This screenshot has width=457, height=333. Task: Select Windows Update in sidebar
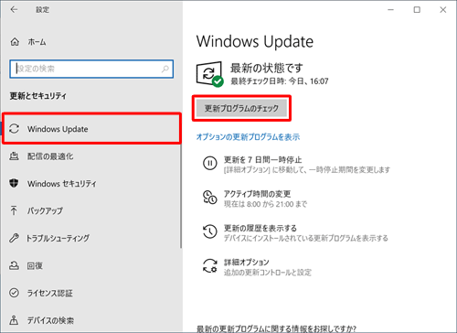[91, 129]
